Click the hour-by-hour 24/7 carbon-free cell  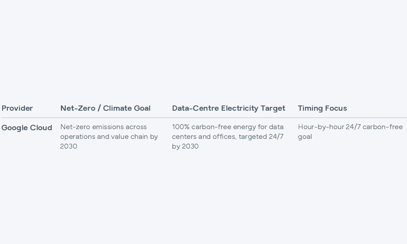[350, 131]
